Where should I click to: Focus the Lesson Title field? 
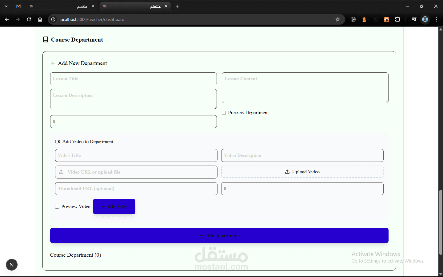[x=134, y=79]
